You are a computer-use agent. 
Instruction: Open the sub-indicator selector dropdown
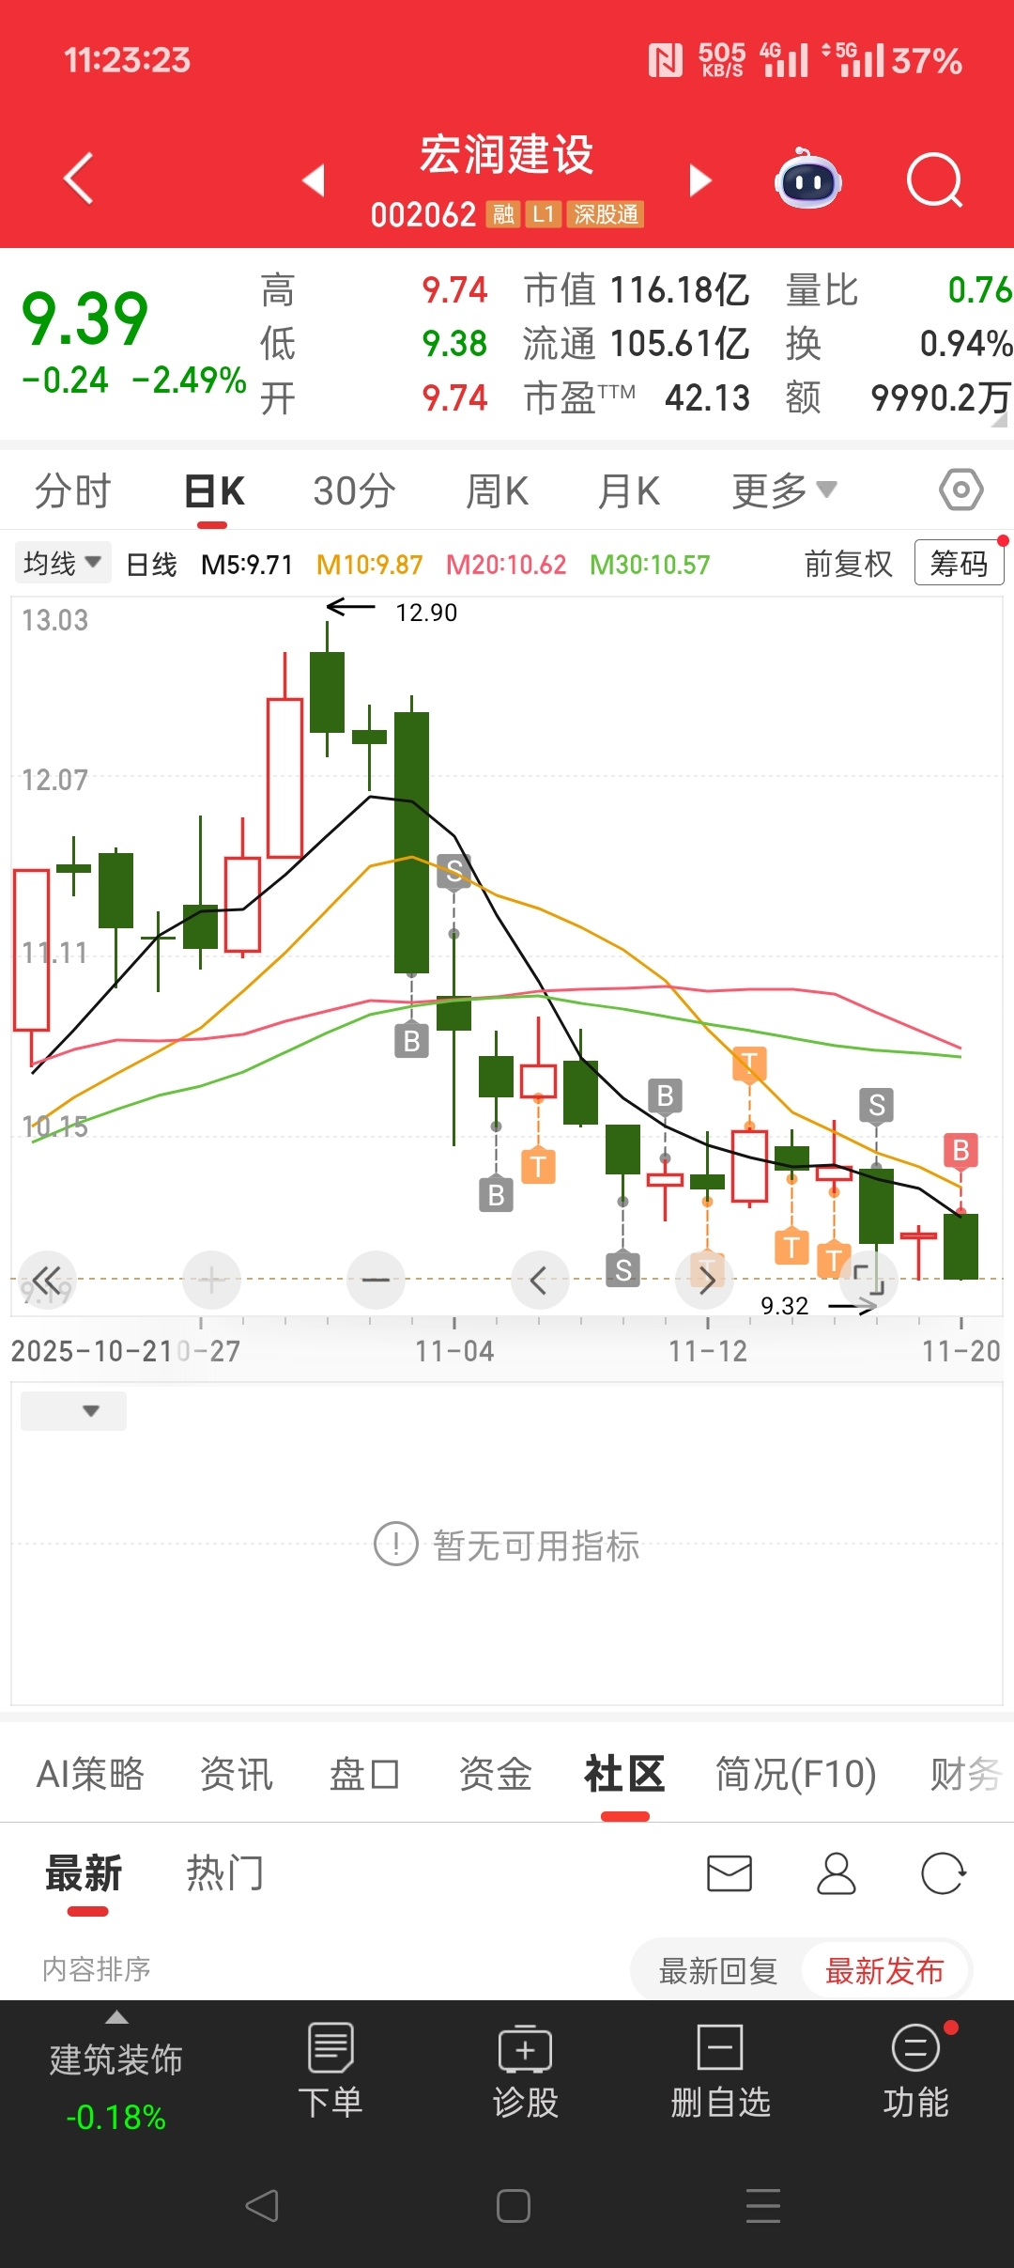(x=74, y=1411)
